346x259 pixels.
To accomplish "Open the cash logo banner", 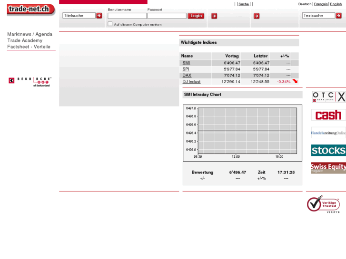I will point(328,115).
